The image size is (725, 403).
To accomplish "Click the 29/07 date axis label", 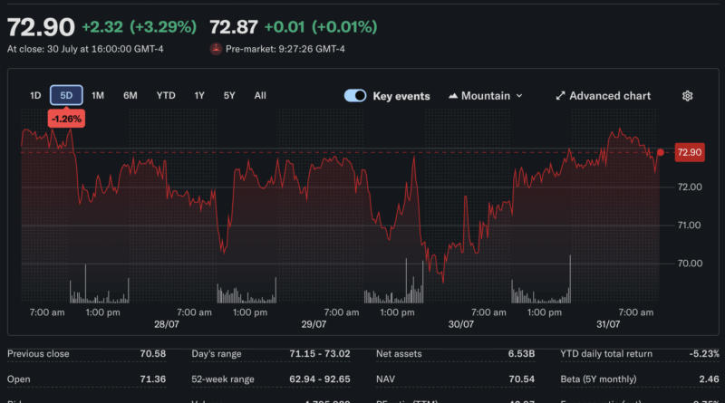I will tap(314, 324).
